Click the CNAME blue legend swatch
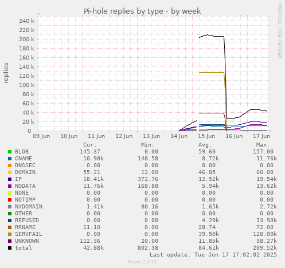Viewport: 285px width, 268px height. [10, 159]
